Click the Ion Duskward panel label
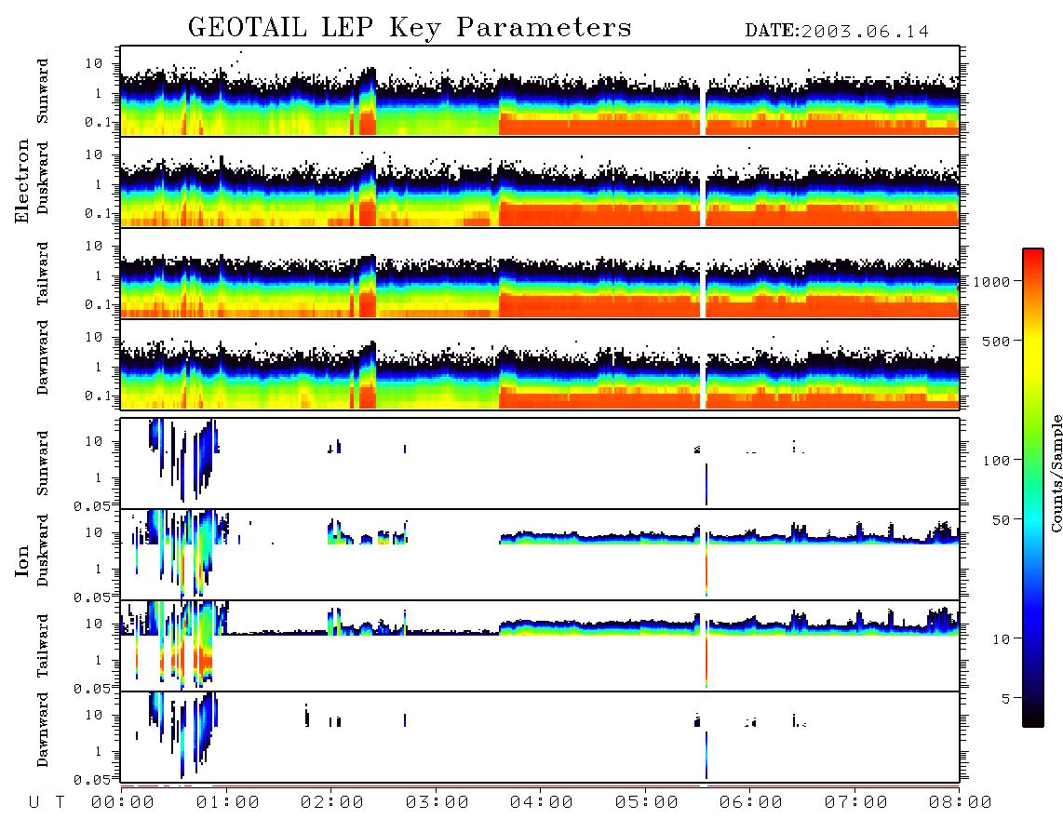The image size is (1063, 819). [43, 550]
